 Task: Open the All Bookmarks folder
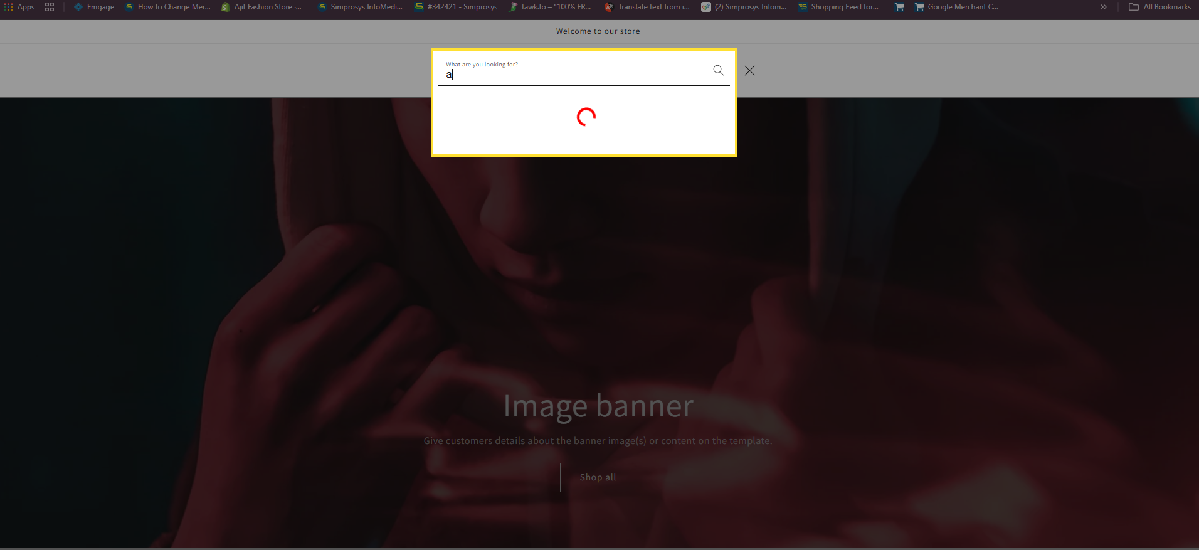pyautogui.click(x=1159, y=7)
